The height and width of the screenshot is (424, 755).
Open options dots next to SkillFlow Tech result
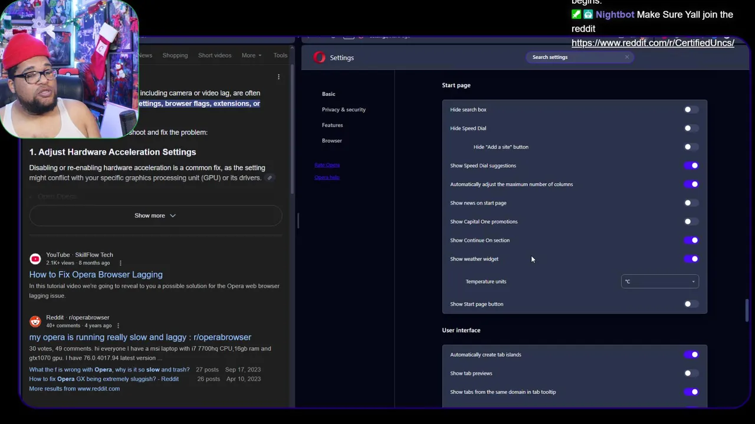(120, 263)
